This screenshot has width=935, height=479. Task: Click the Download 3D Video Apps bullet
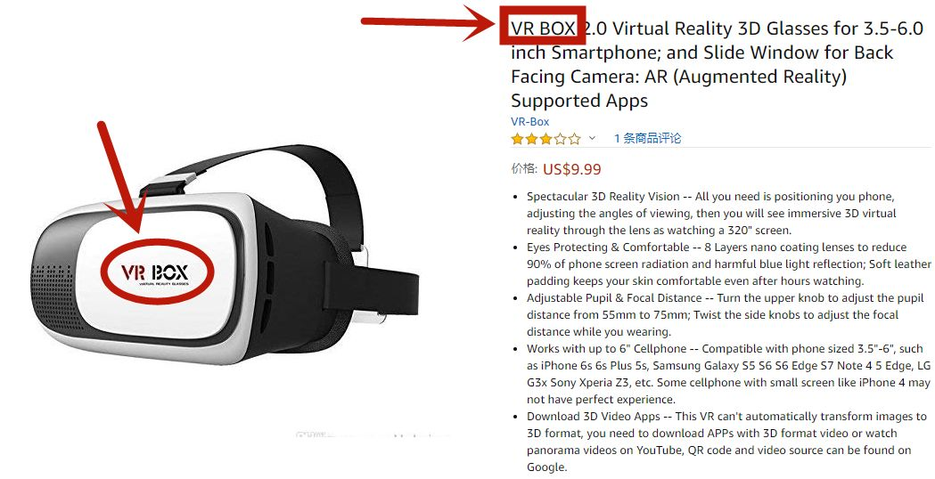coord(726,442)
